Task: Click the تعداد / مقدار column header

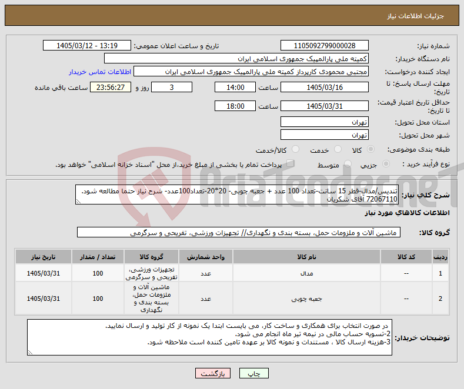Action: [98, 257]
